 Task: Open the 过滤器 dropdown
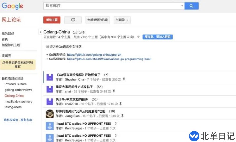point(122,20)
